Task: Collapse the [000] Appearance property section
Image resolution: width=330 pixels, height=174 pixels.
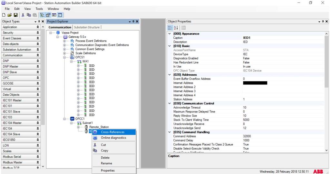Action: click(x=170, y=34)
